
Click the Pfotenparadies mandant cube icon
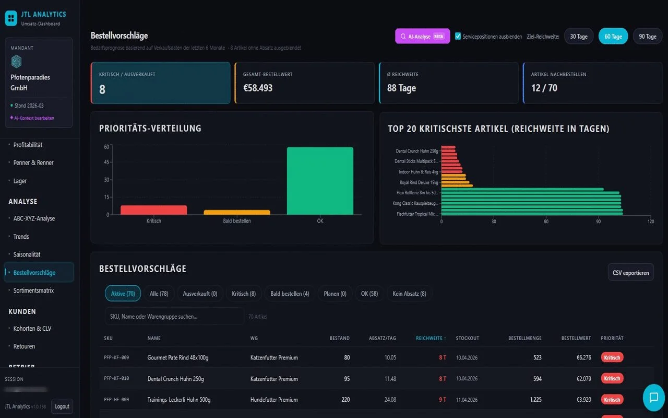tap(17, 62)
